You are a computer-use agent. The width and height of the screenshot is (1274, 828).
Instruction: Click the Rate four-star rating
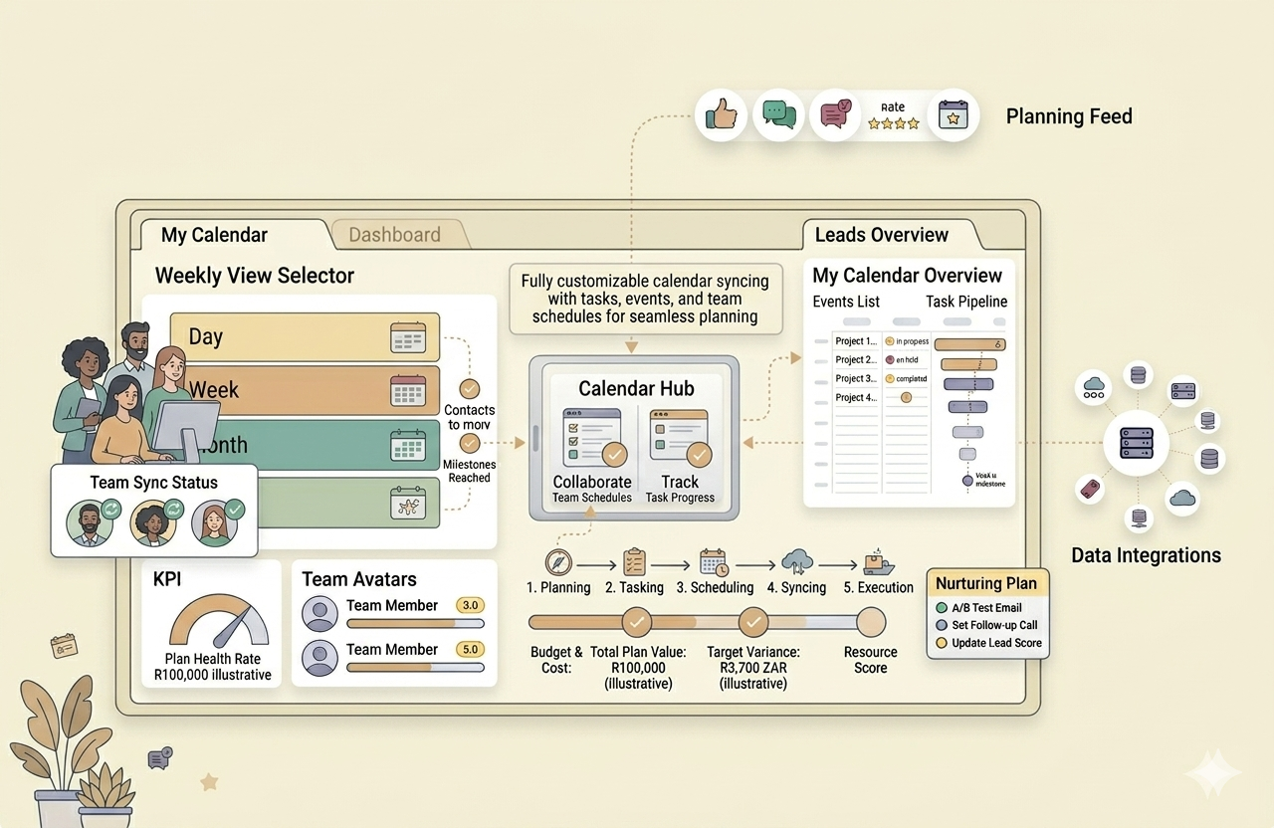pyautogui.click(x=893, y=123)
